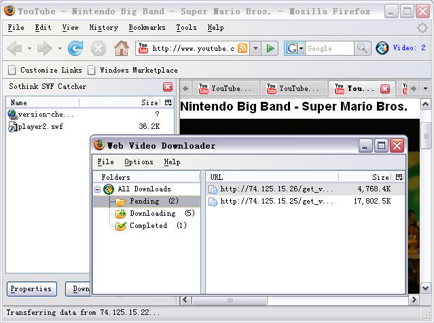This screenshot has height=323, width=434.
Task: Click in the Google search field
Action: (x=329, y=48)
